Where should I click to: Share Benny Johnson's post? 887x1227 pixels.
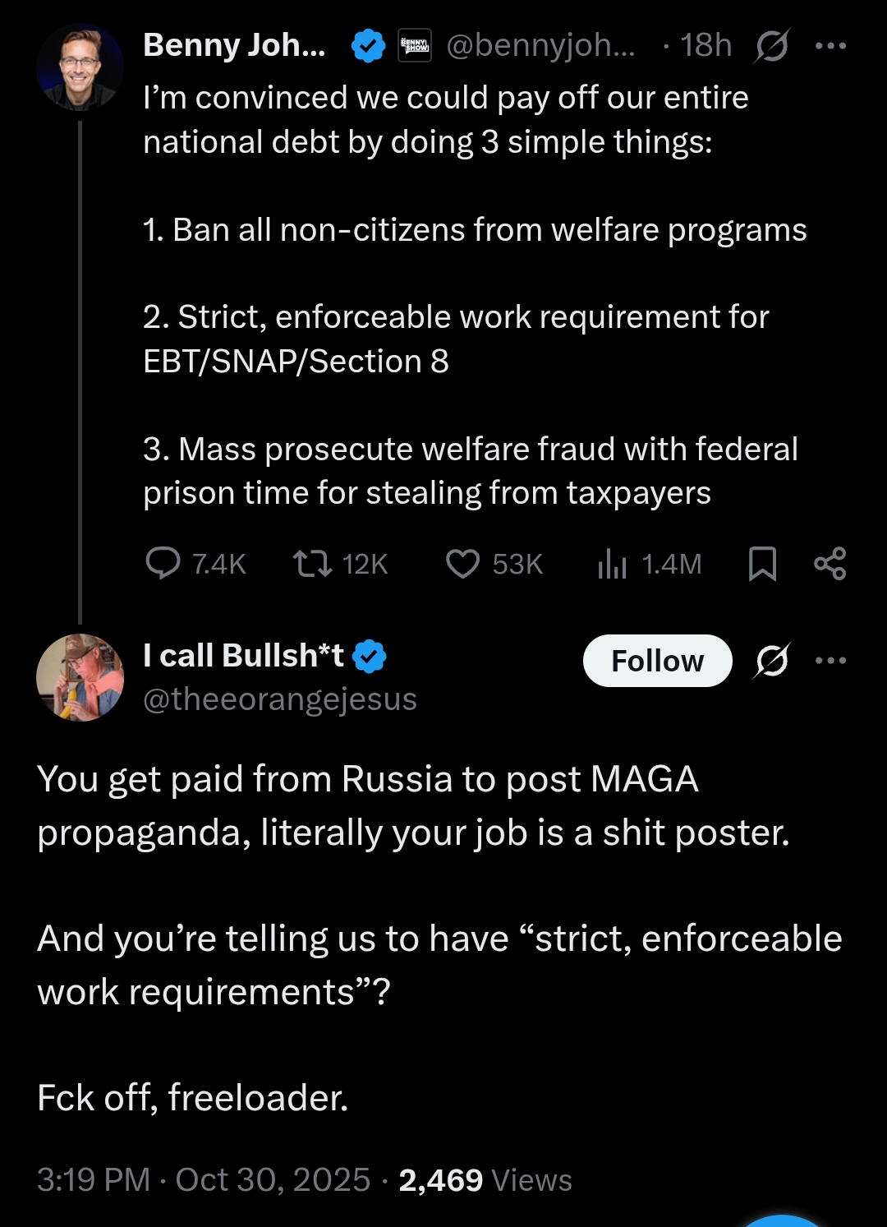(x=830, y=564)
